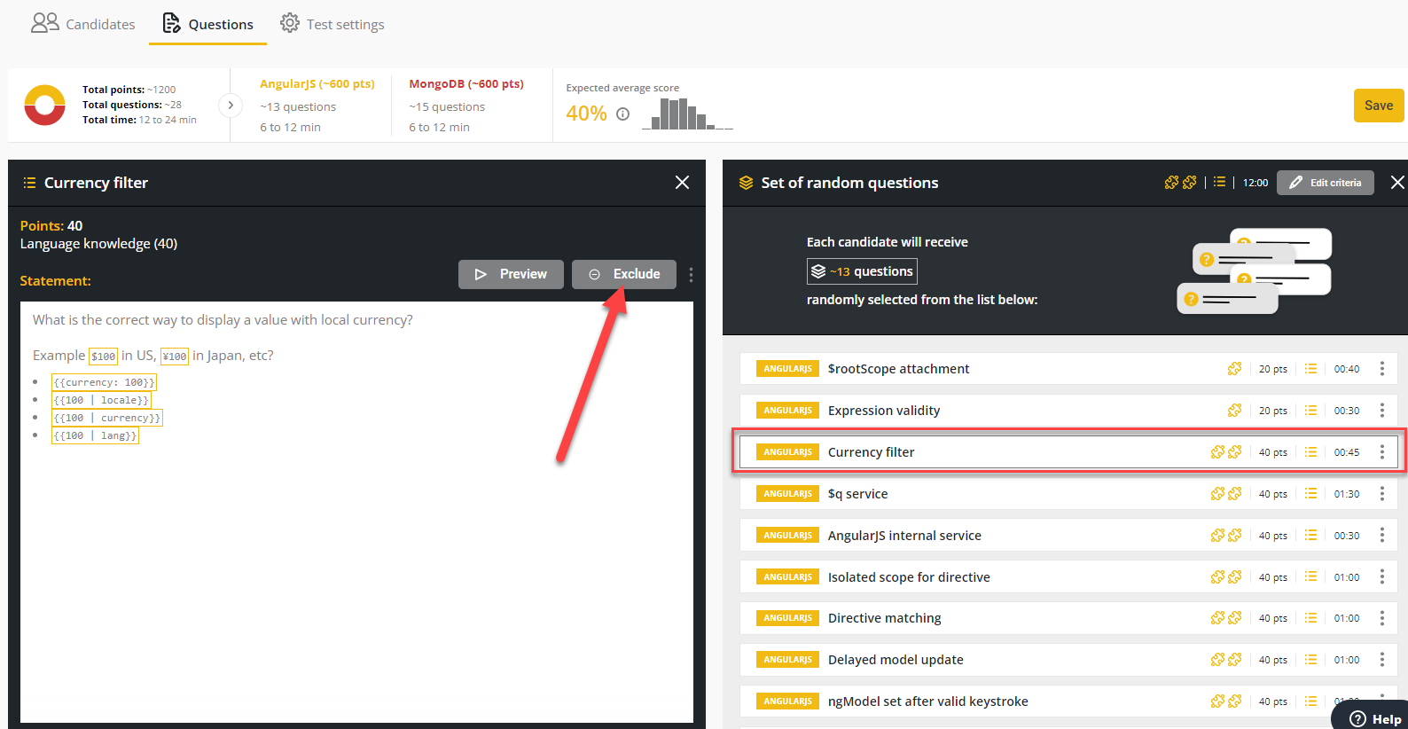Expand summary with the chevron arrow button
Screen dimensions: 1408x729
pos(231,106)
